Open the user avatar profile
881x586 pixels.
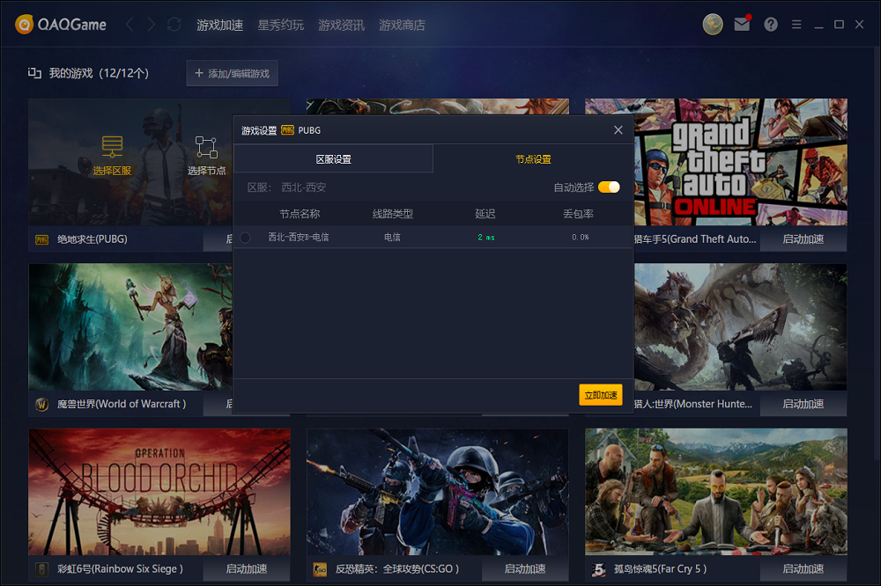pyautogui.click(x=713, y=24)
